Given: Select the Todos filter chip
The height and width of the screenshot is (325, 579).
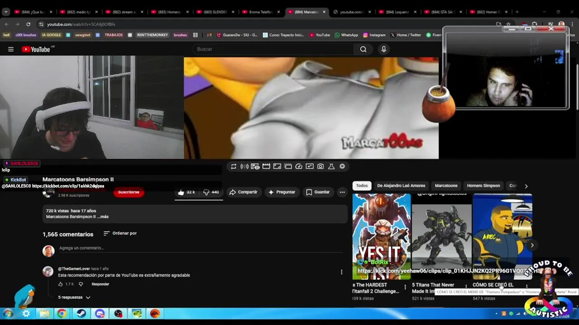Looking at the screenshot, I should (362, 186).
